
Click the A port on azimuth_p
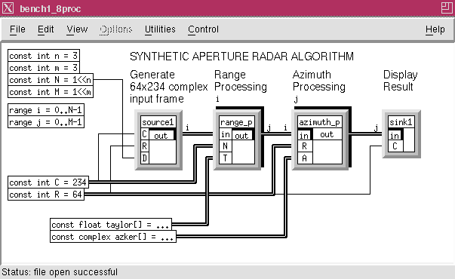coord(305,158)
